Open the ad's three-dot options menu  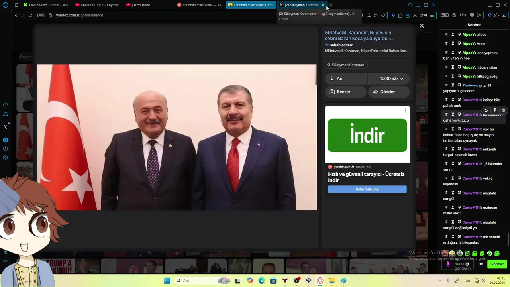click(406, 110)
